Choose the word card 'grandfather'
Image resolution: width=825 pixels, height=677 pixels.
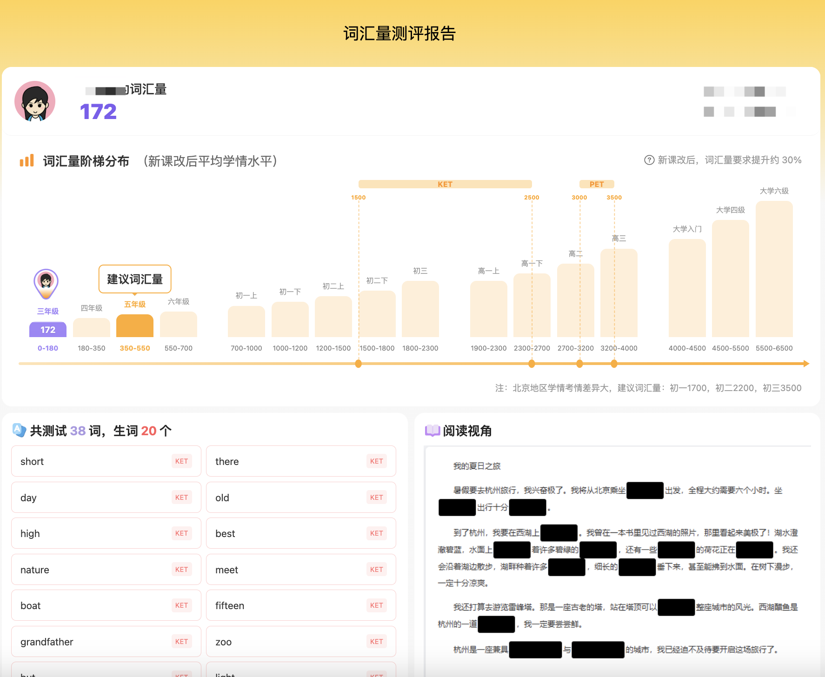(x=106, y=642)
